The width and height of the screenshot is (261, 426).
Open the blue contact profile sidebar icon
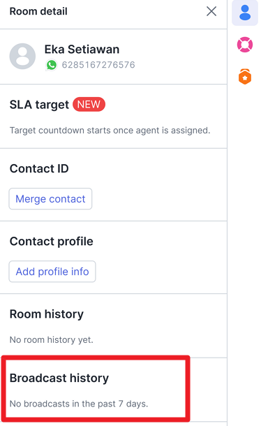pos(245,13)
